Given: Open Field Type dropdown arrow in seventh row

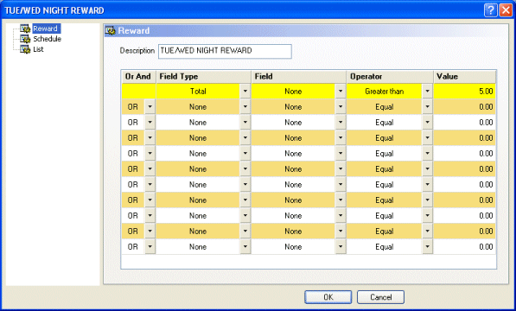Looking at the screenshot, I should point(245,184).
